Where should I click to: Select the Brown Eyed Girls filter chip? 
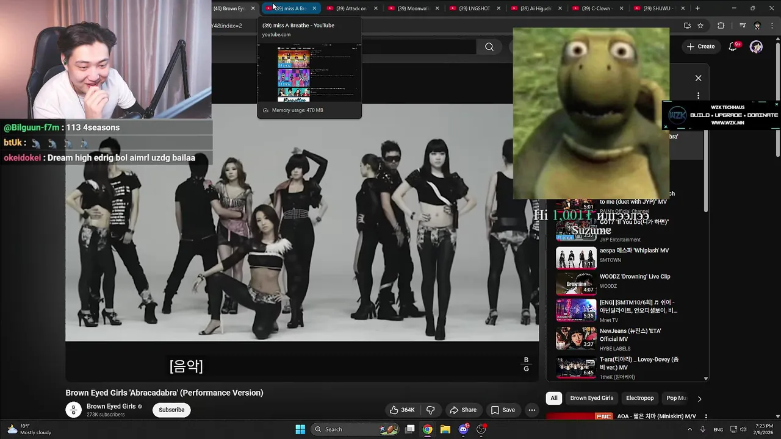tap(591, 398)
